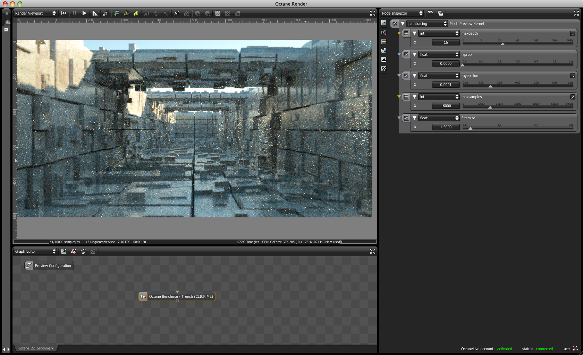Screen dimensions: 583x355
Task: Open the Node Inspector panel type dropdown
Action: (402, 13)
